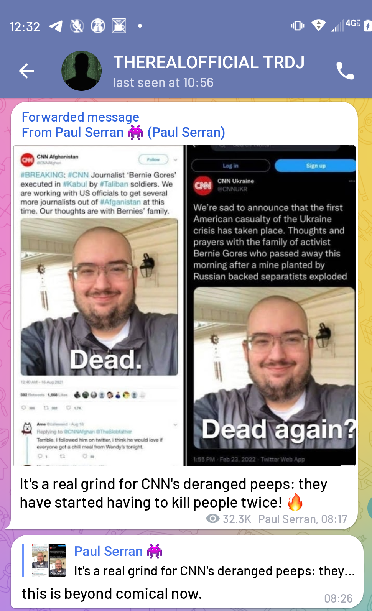Tap the Telegram status bar notification icon
Screen dimensions: 372x611
(56, 26)
